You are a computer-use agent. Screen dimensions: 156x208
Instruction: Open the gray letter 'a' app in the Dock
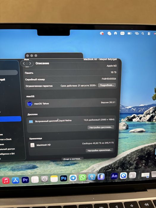(133, 175)
